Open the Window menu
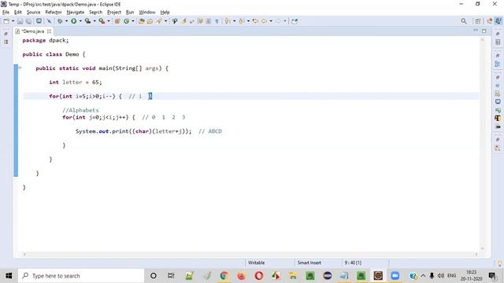 (147, 13)
